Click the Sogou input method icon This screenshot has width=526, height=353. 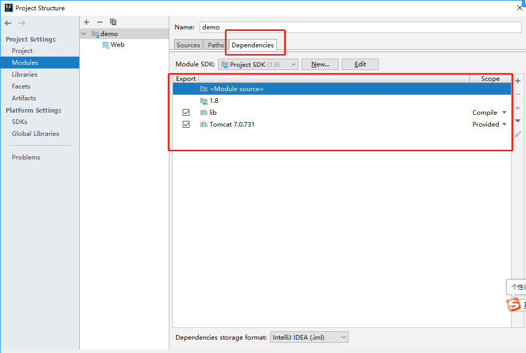[x=513, y=305]
